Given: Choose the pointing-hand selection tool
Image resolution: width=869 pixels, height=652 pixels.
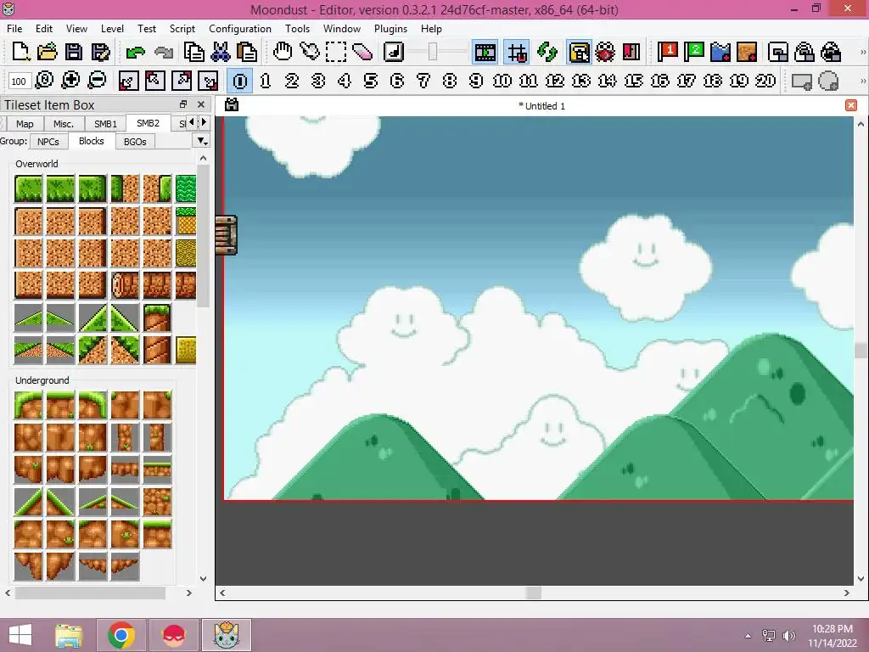Looking at the screenshot, I should [x=309, y=52].
